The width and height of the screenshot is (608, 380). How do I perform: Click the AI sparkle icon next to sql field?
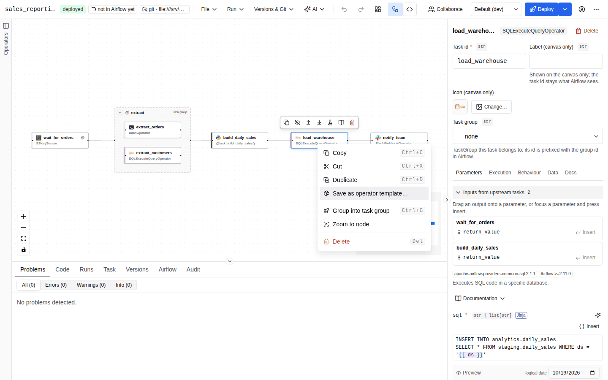598,315
